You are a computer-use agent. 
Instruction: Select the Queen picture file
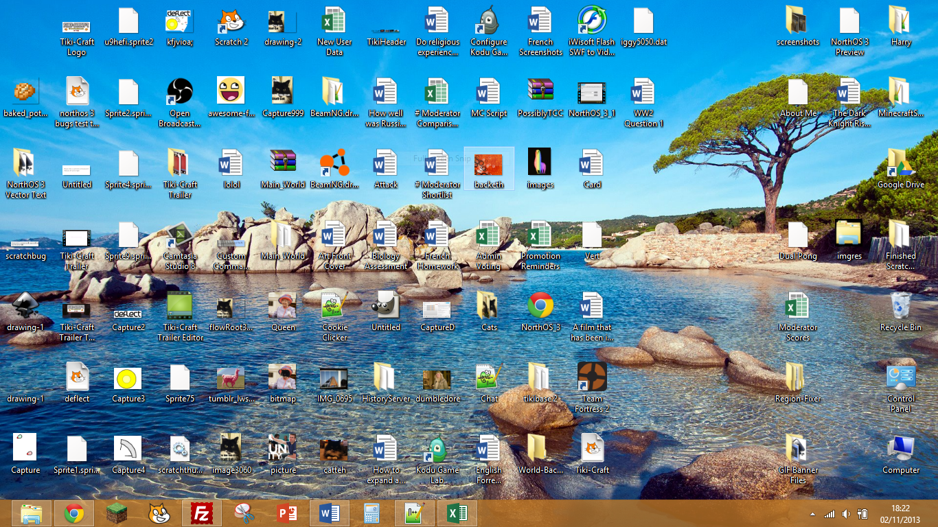coord(283,312)
